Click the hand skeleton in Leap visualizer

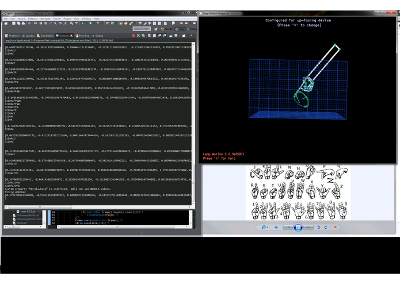pos(307,84)
